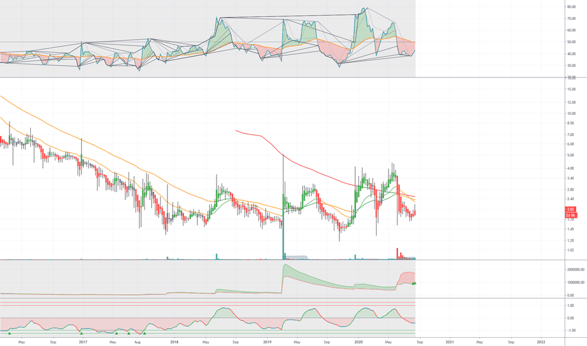The image size is (587, 346).
Task: Click the 7.00 price axis label
Action: point(570,135)
